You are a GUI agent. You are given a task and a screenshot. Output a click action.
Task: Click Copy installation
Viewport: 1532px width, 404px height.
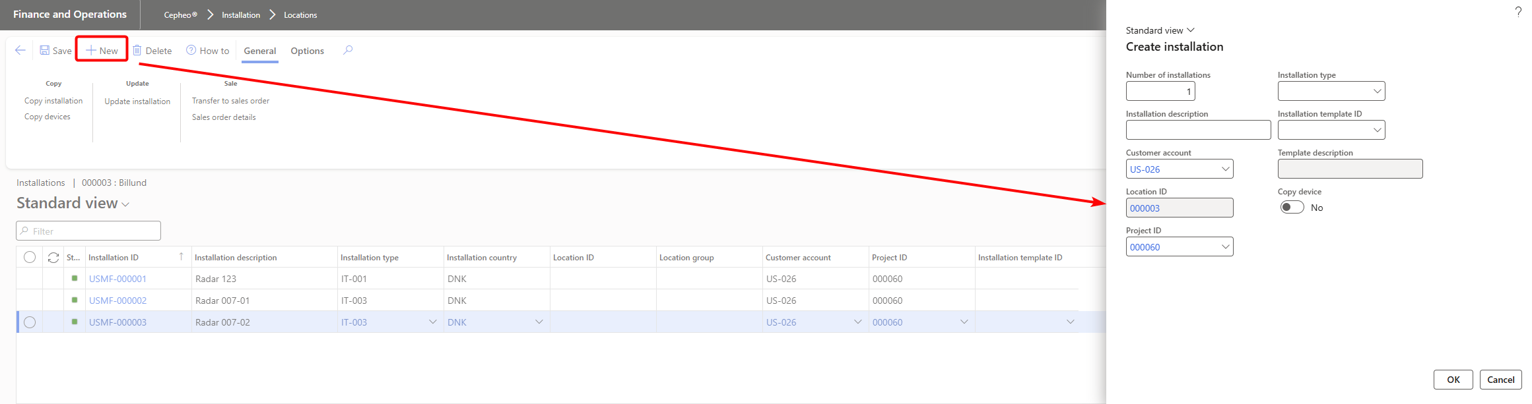coord(53,101)
